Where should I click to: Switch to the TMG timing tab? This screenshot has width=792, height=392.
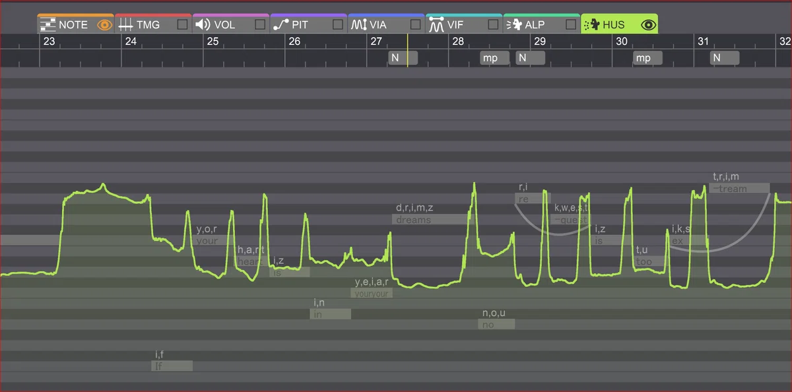[x=153, y=24]
